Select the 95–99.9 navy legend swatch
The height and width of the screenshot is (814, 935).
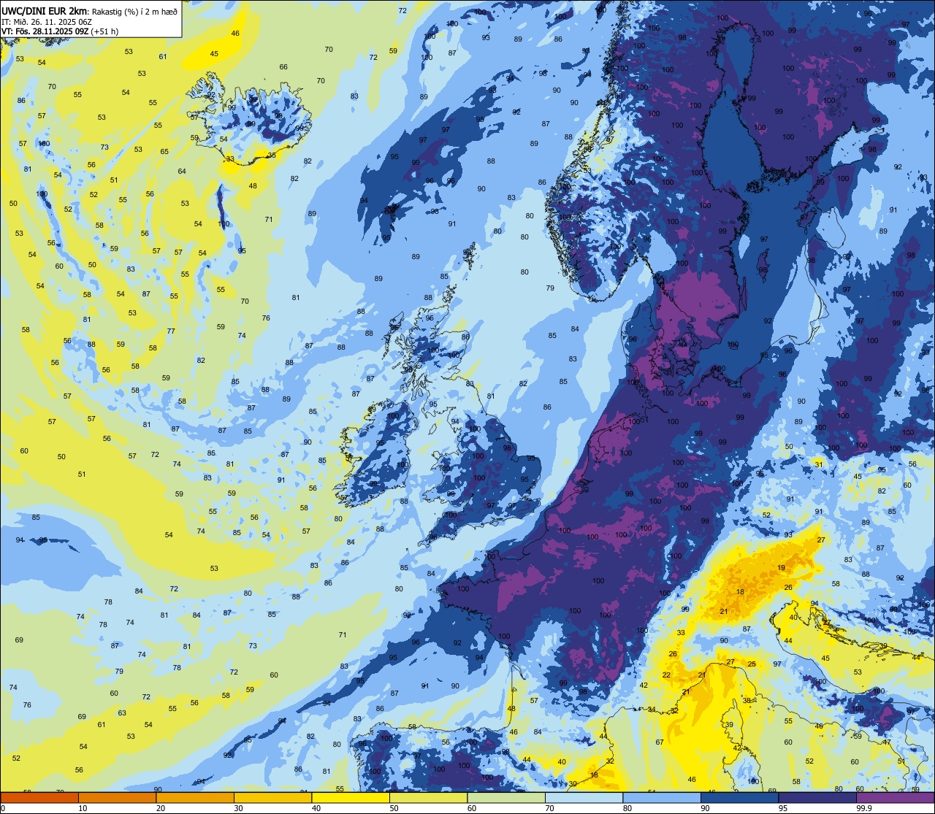coord(817,797)
